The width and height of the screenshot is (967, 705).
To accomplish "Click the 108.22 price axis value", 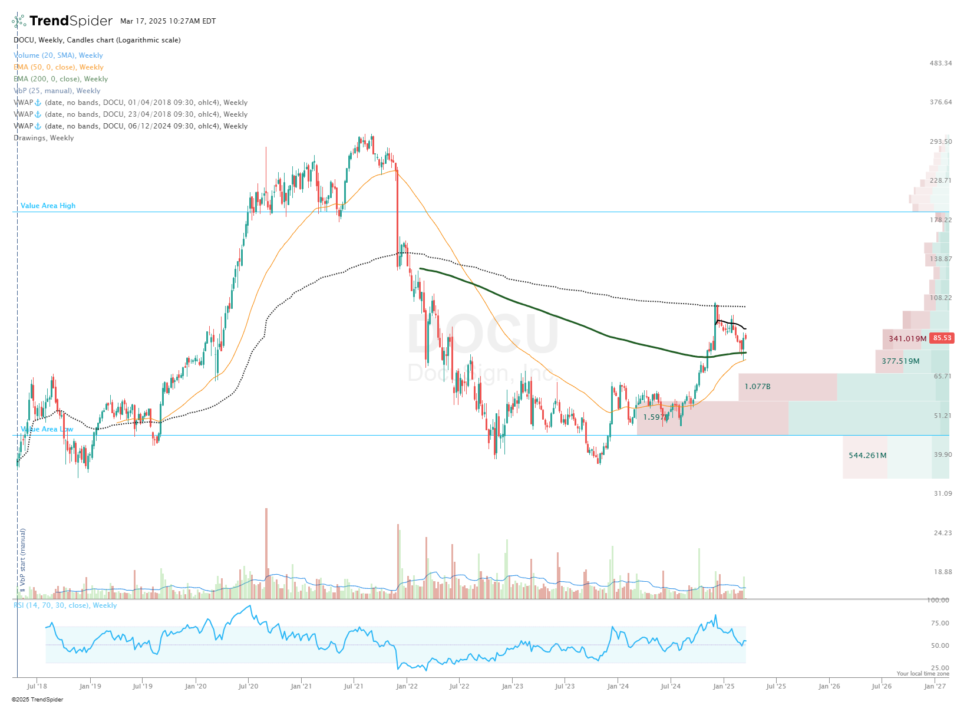I will pos(940,298).
